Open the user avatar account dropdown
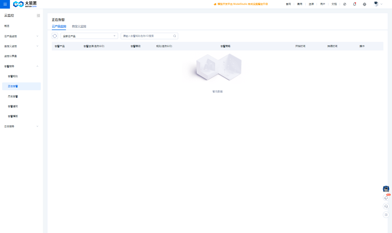Viewport: 392px width, 233px height. tap(378, 4)
